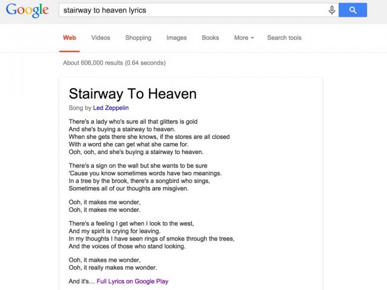
Task: Start voice search with microphone icon
Action: coord(332,10)
